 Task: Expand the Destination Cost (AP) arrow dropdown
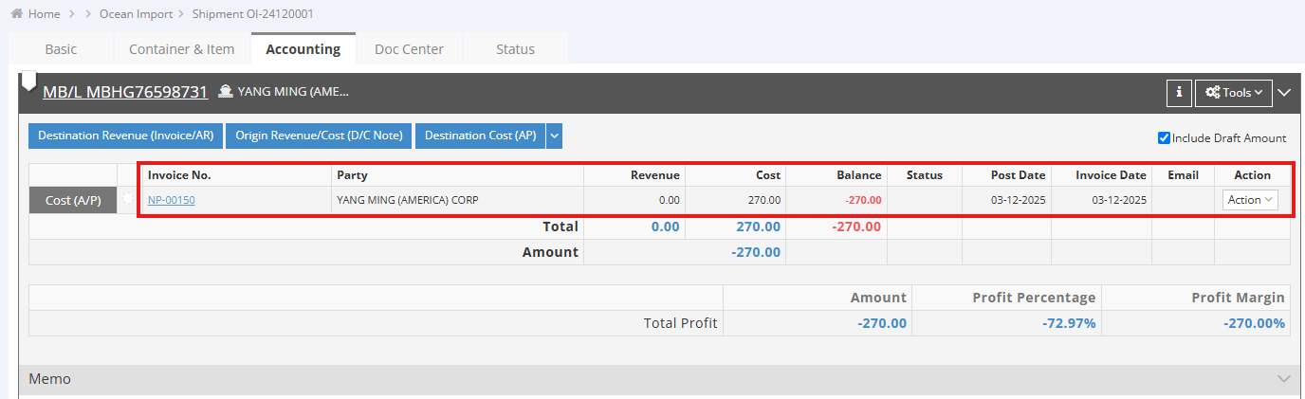tap(555, 136)
